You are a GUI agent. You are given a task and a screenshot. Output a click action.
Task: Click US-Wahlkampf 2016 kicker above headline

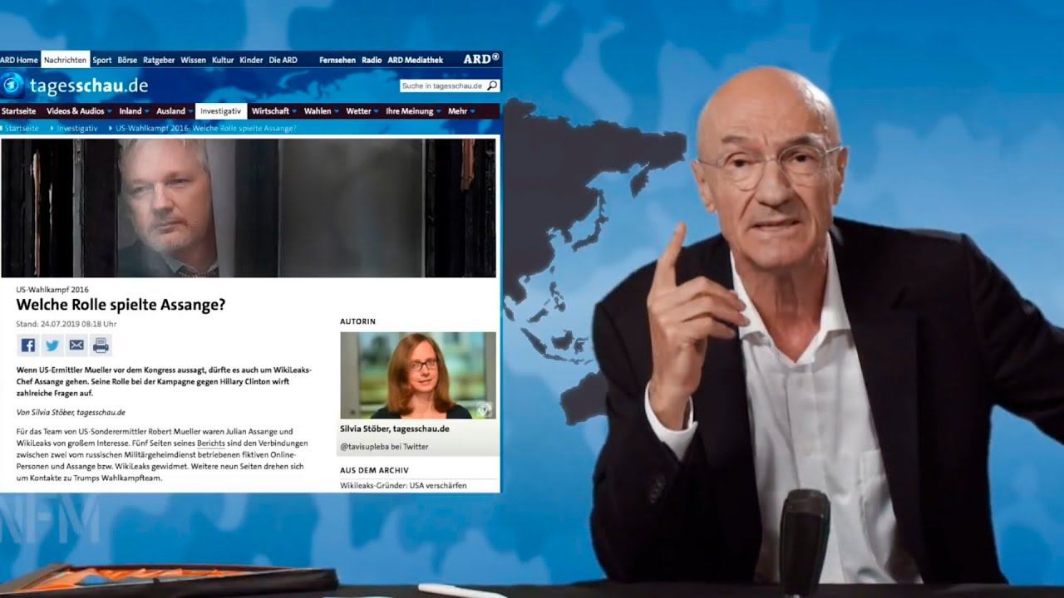tap(52, 290)
